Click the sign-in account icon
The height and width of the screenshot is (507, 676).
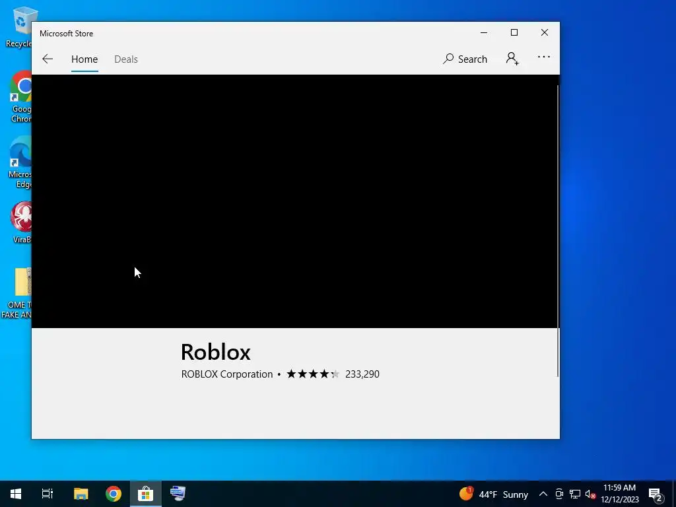pyautogui.click(x=512, y=59)
